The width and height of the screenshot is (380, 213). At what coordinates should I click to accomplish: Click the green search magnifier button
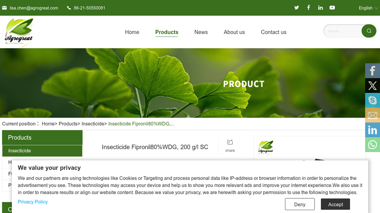pyautogui.click(x=369, y=31)
